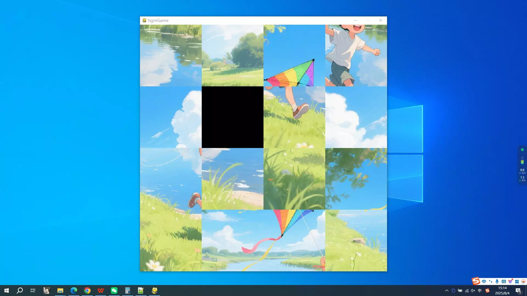
Task: Open WPS Office from the taskbar
Action: coord(101,290)
